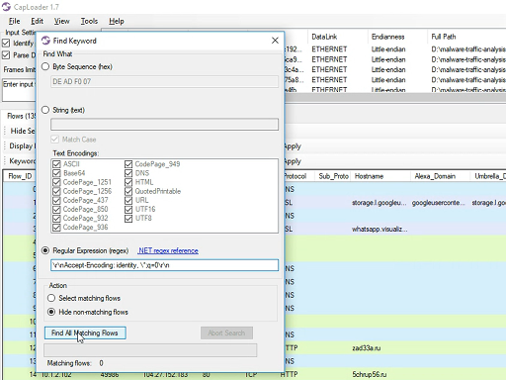Toggle Base64 text encoding checkbox
Image resolution: width=506 pixels, height=380 pixels.
coord(56,173)
